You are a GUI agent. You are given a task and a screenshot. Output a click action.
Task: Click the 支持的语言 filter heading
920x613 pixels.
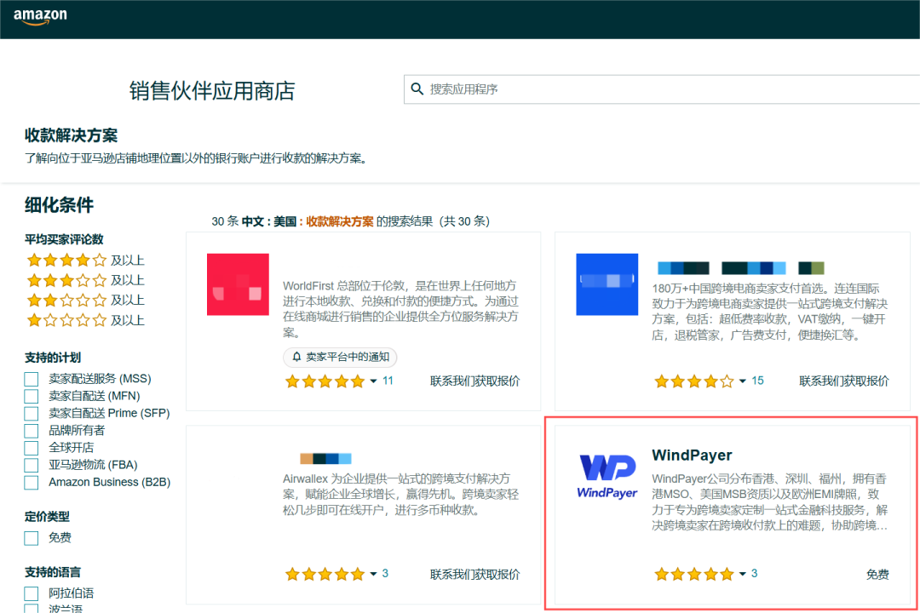pyautogui.click(x=52, y=572)
